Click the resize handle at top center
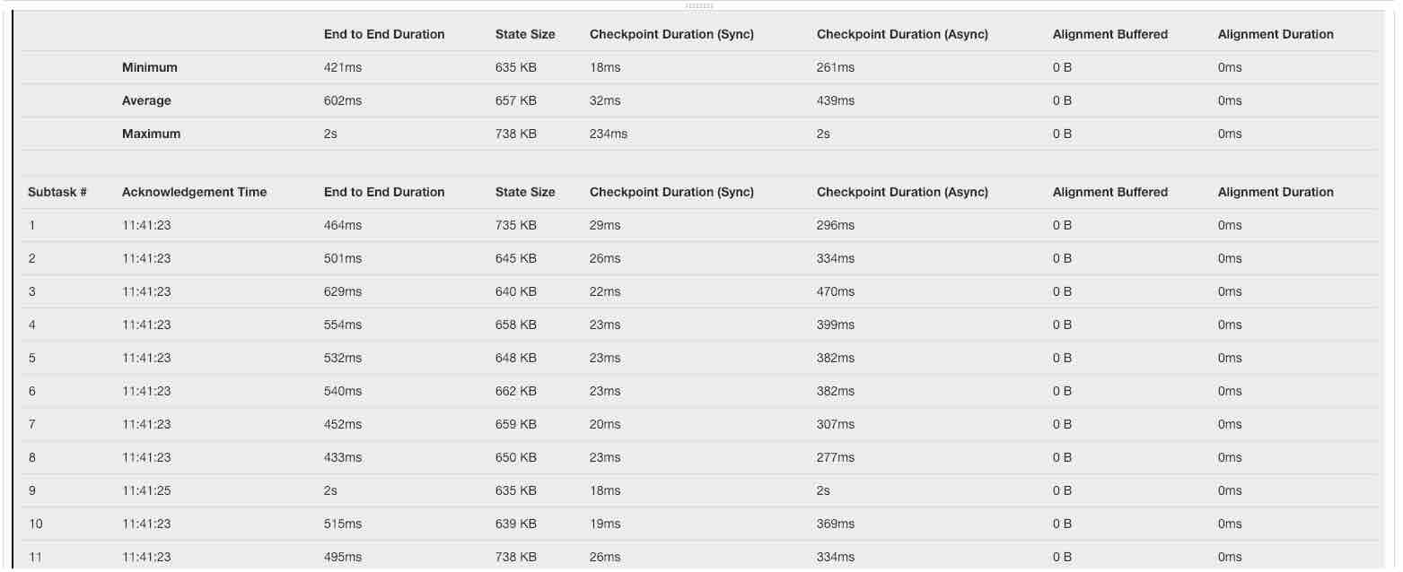Image resolution: width=1403 pixels, height=572 pixels. (x=699, y=5)
